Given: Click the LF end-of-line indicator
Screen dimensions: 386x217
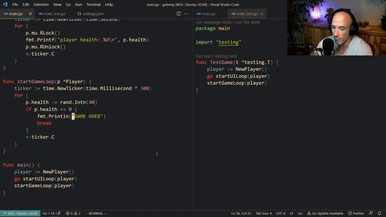Looking at the screenshot, I should coord(291,213).
